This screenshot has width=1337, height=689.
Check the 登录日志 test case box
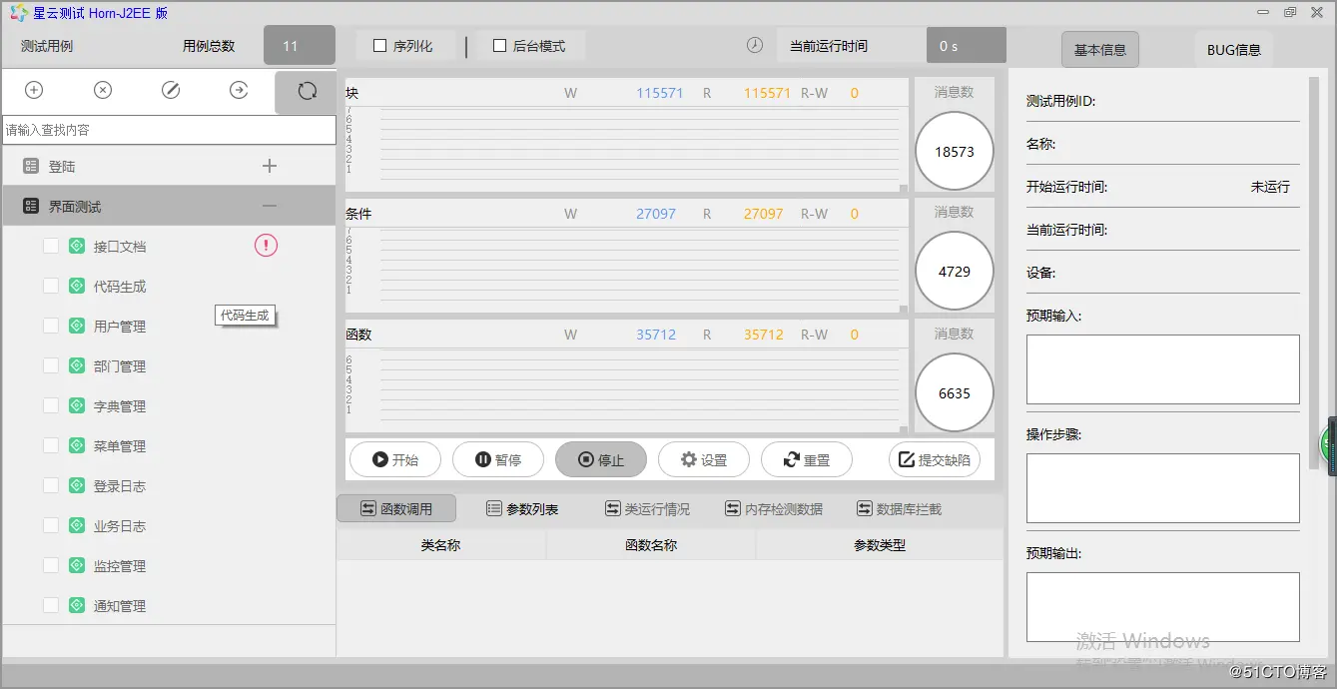coord(50,485)
